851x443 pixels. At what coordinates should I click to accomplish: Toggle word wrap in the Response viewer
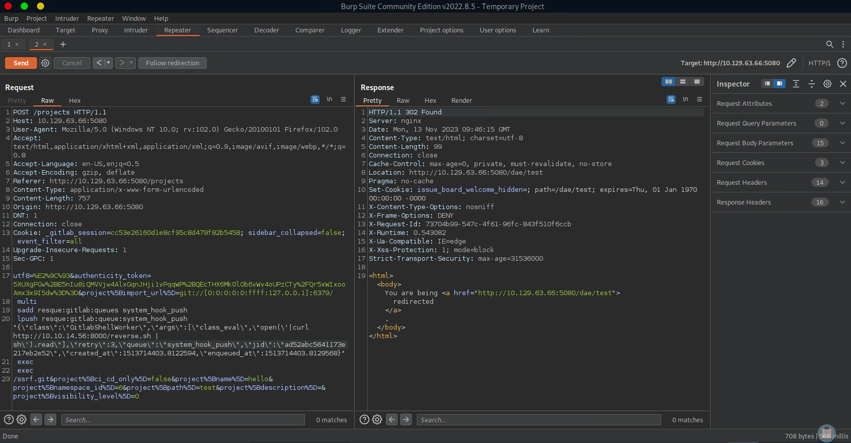(671, 99)
